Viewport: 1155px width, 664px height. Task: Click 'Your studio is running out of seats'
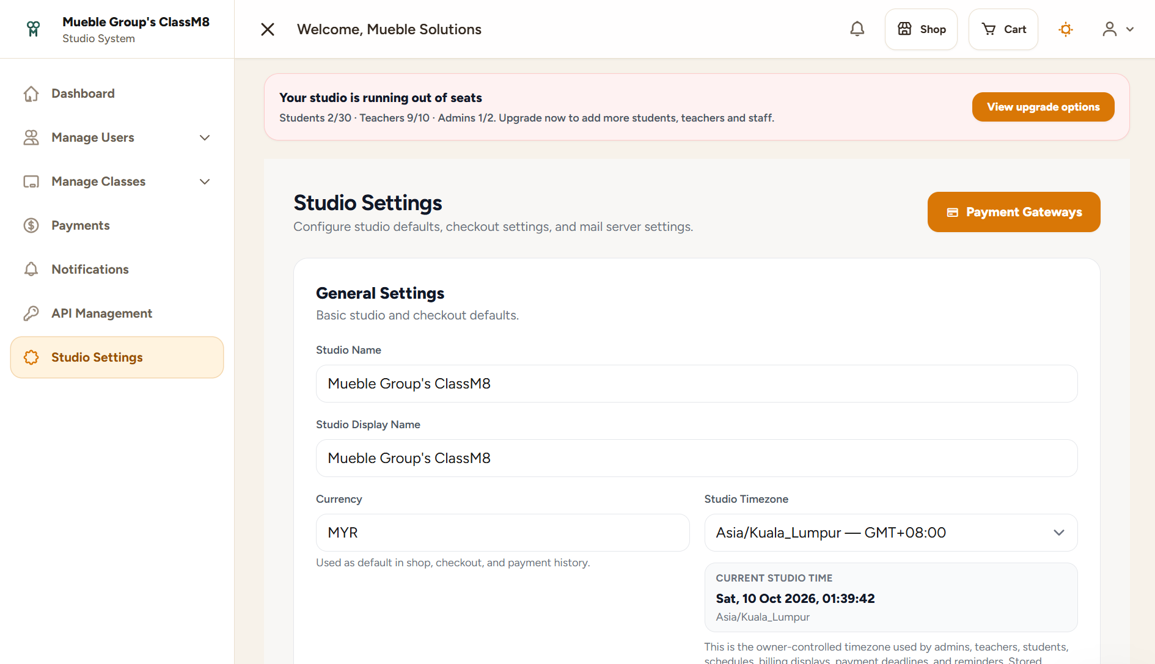click(381, 98)
